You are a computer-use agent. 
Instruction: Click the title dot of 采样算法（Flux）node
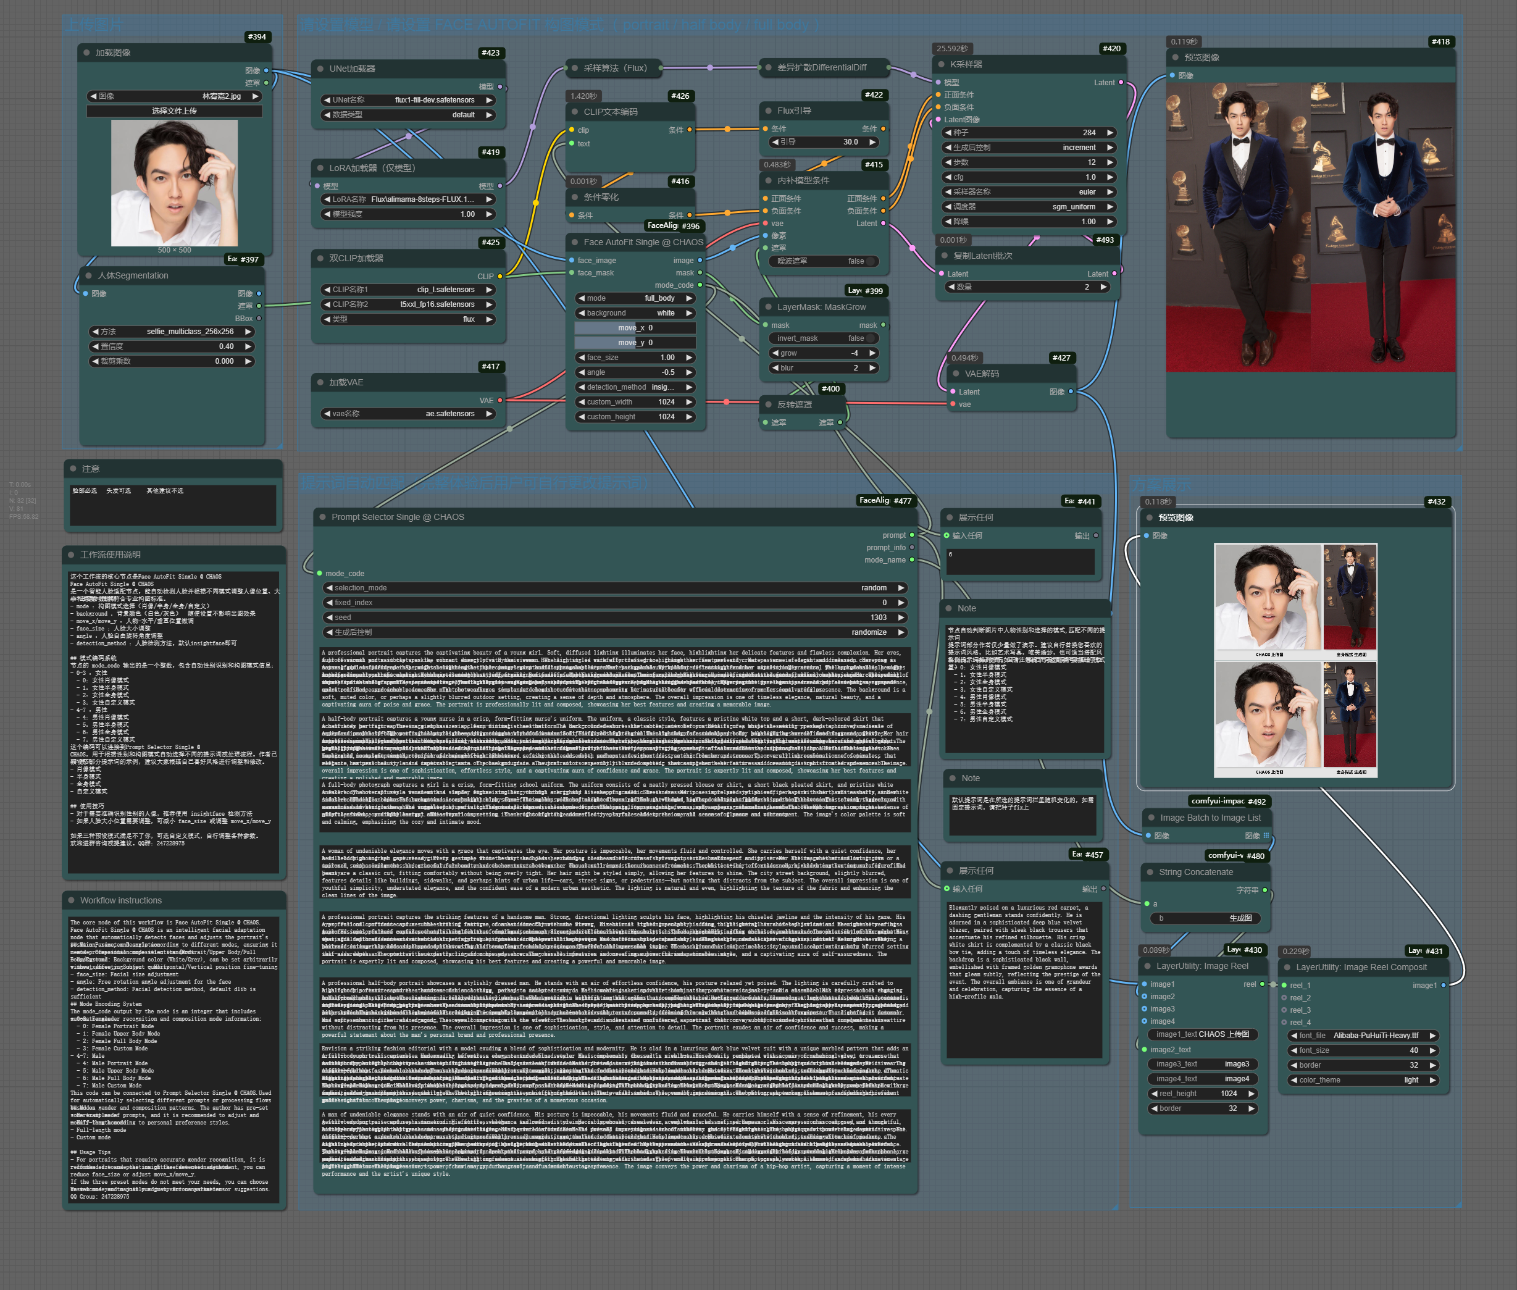(x=575, y=68)
